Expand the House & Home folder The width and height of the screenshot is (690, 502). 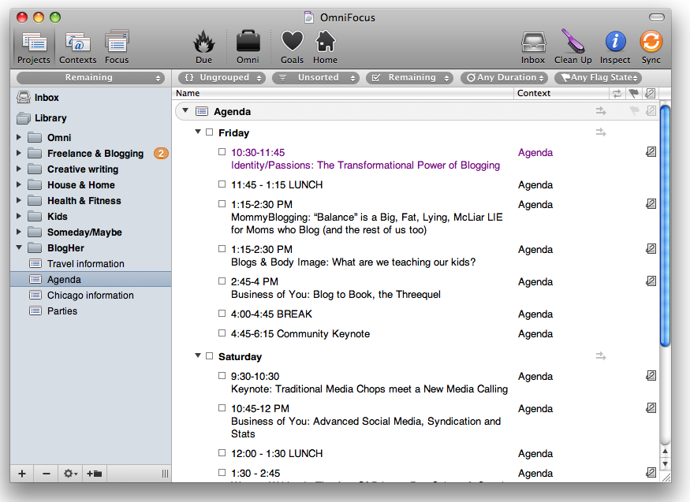tap(18, 184)
